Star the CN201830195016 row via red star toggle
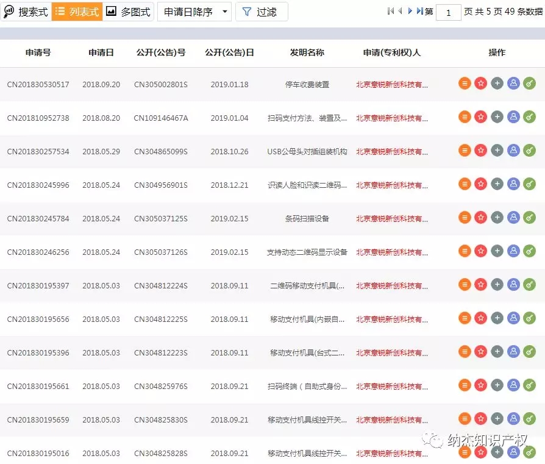This screenshot has width=545, height=464. point(480,453)
